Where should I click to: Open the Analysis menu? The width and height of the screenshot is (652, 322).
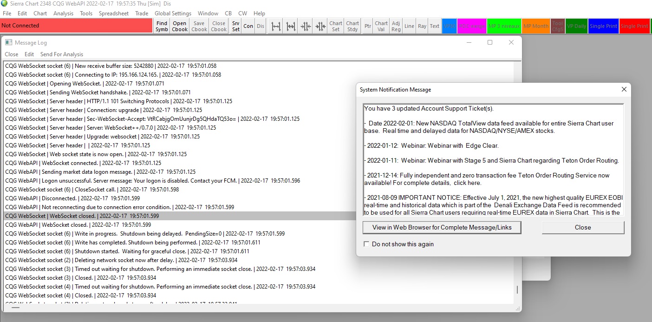click(63, 13)
